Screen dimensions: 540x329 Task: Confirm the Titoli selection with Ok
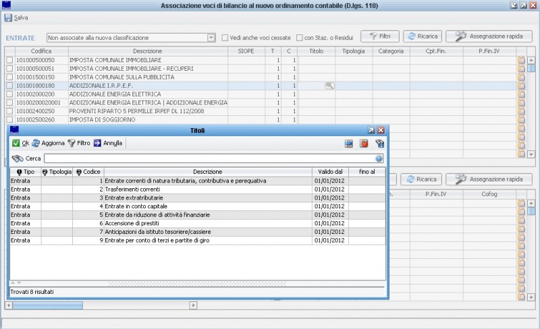coord(20,143)
